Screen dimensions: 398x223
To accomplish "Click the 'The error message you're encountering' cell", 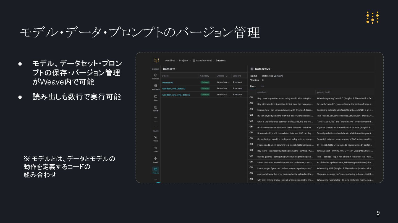I will pos(345,174).
